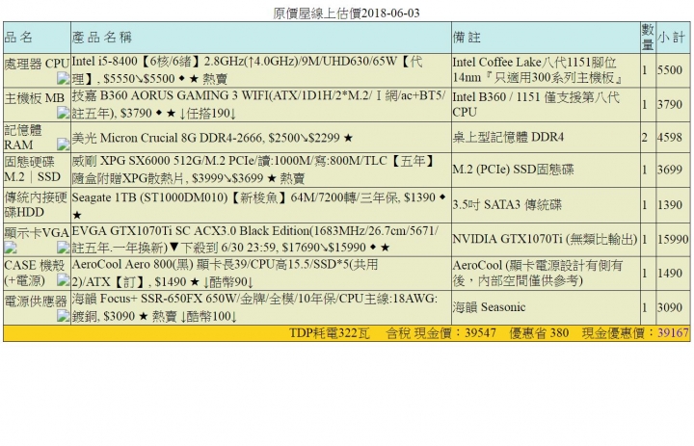Click the motherboard subtotal 3790
This screenshot has height=446, width=694.
670,104
